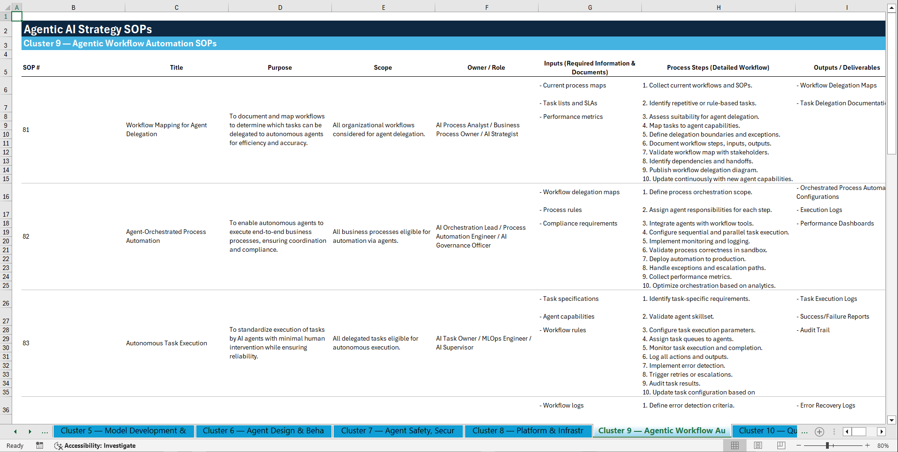Switch to Normal view in the status bar

(735, 445)
